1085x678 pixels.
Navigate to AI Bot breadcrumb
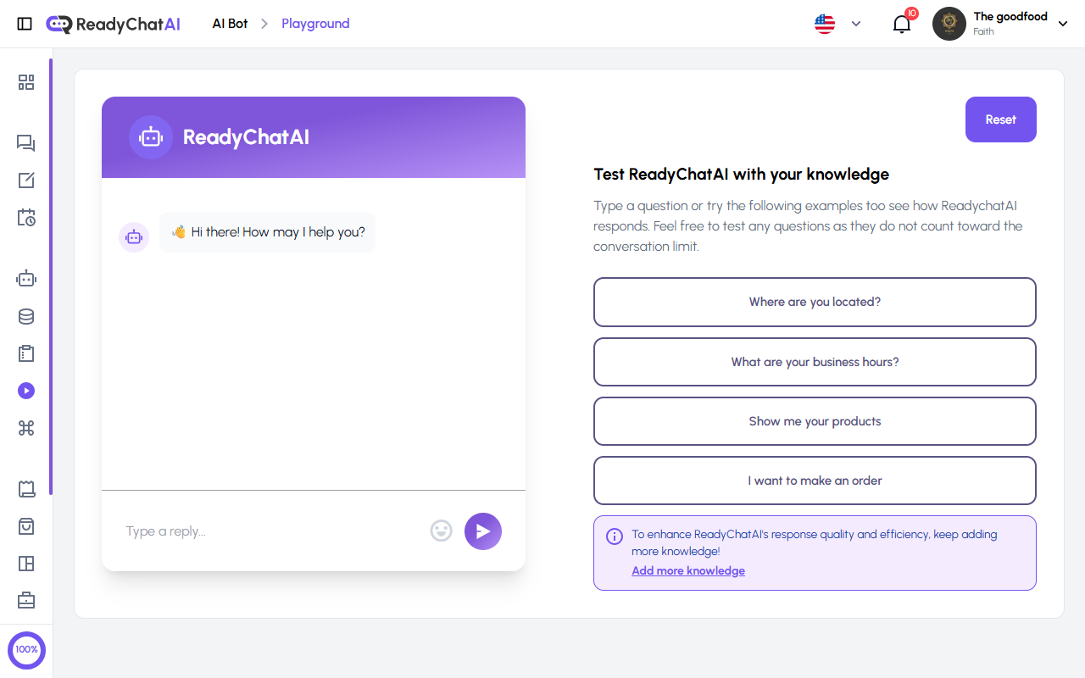(x=230, y=23)
